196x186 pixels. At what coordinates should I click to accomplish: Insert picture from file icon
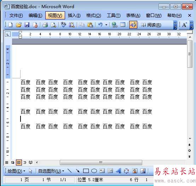click(x=143, y=171)
